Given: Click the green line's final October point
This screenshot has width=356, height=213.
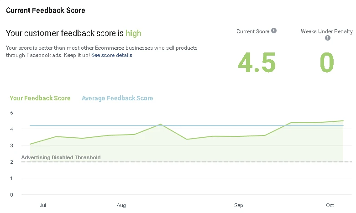Looking at the screenshot, I should coord(343,121).
